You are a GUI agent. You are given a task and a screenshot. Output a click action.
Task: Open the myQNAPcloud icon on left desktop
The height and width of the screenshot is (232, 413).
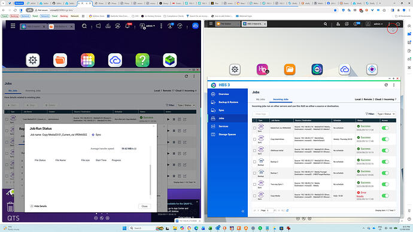click(x=115, y=60)
